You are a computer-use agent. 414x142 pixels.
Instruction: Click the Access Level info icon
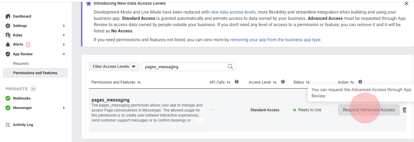[x=283, y=82]
